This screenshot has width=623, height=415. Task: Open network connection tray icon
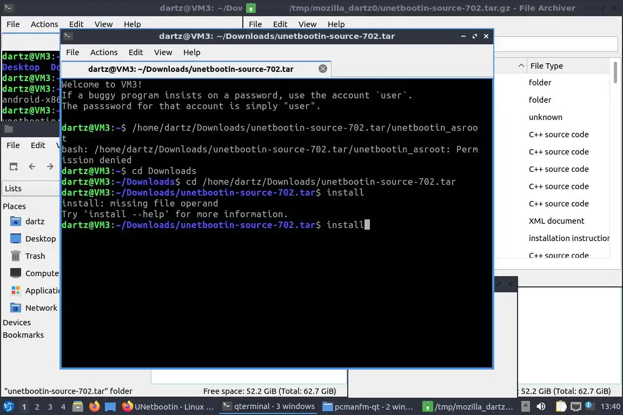575,406
